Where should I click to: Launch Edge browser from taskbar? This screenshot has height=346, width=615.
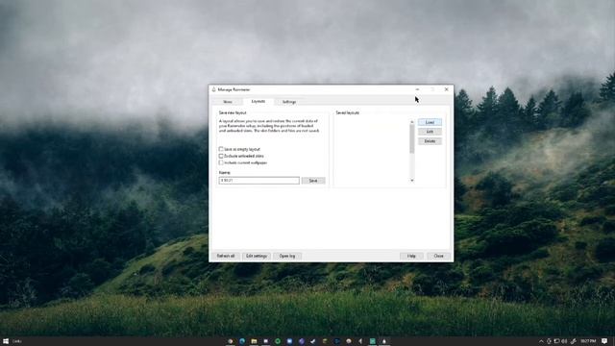[242, 341]
